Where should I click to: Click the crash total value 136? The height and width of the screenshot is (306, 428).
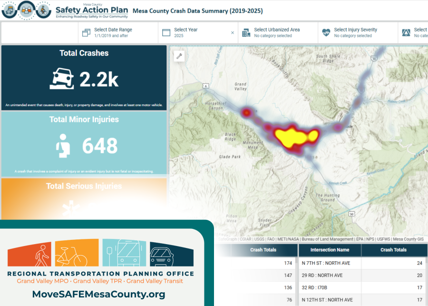point(288,288)
